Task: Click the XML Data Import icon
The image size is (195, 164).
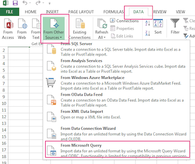Action: click(x=51, y=117)
